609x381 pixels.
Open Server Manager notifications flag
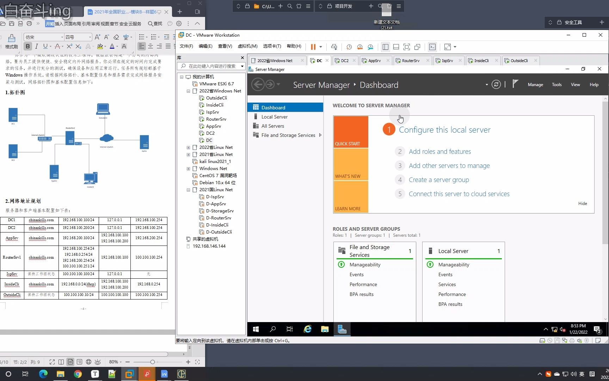coord(515,84)
